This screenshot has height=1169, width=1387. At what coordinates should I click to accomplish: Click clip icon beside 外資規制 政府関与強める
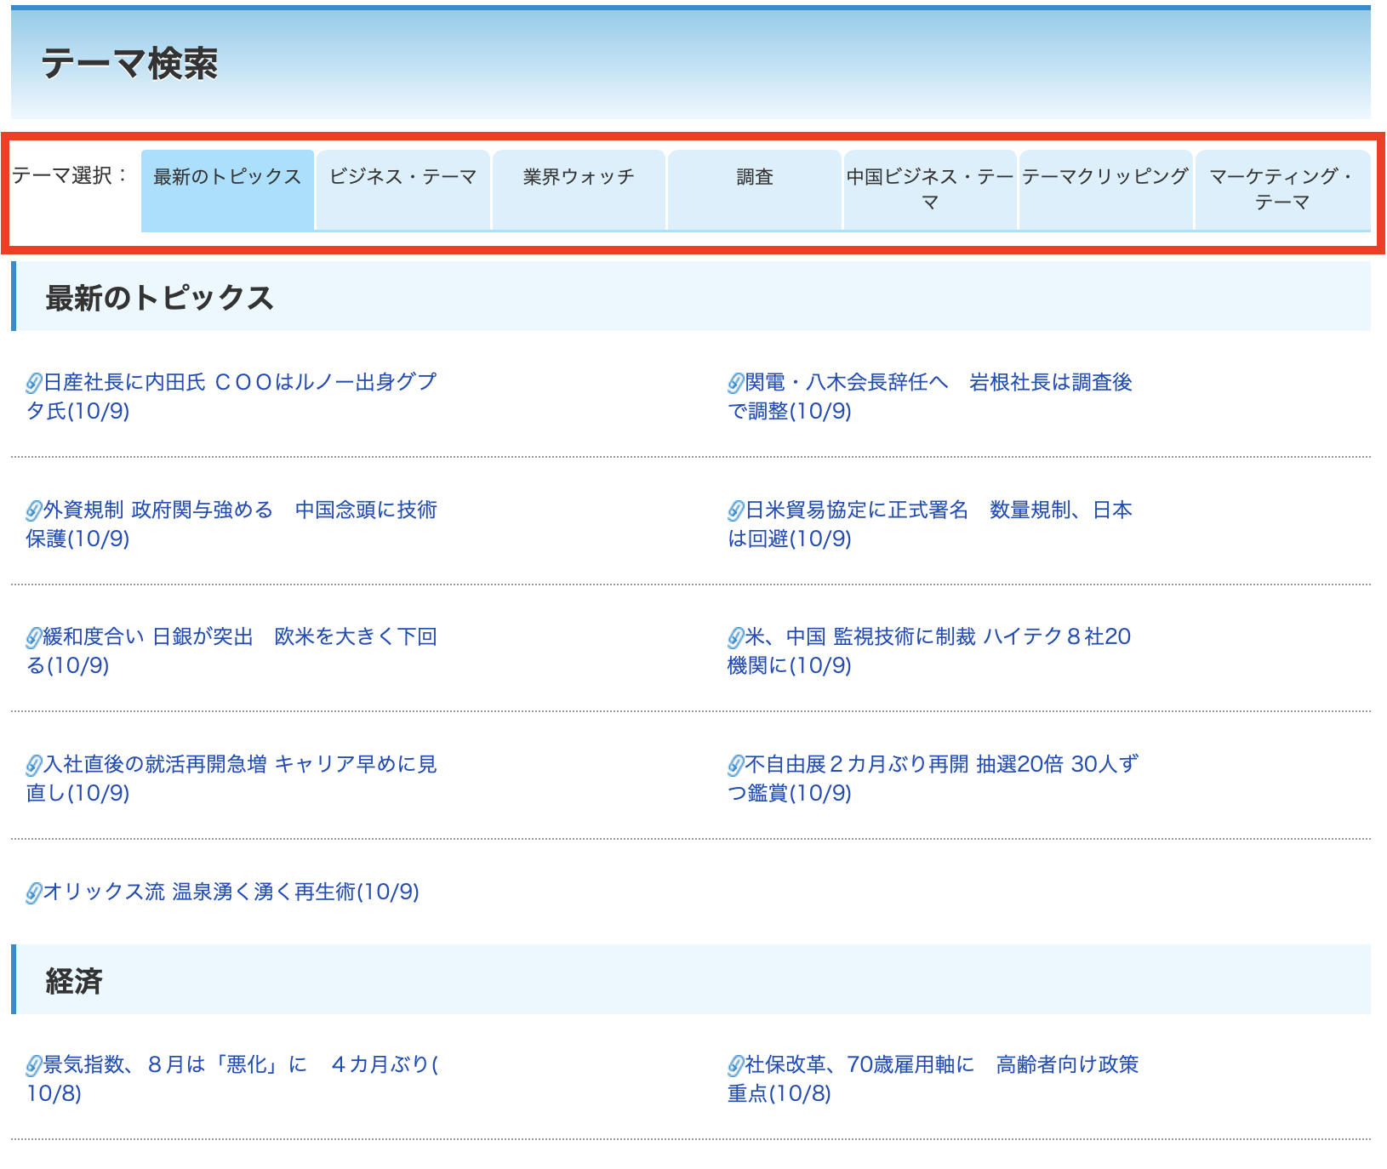click(34, 510)
